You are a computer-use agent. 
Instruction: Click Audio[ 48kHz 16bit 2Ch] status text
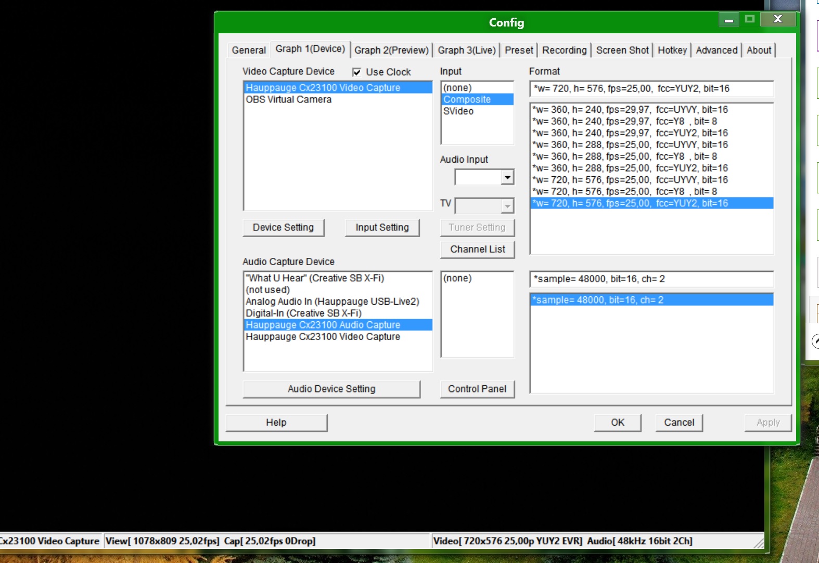(639, 541)
